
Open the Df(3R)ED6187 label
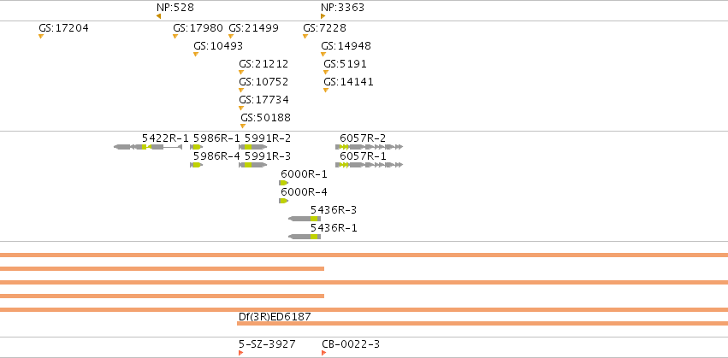(275, 317)
